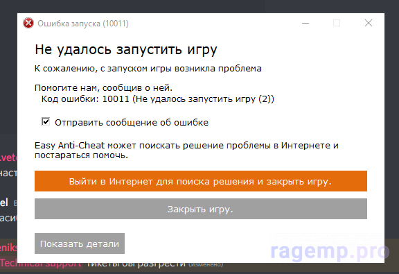
Task: Click orange 'Выйти в Интернет для поиска решения' button
Action: 201,181
